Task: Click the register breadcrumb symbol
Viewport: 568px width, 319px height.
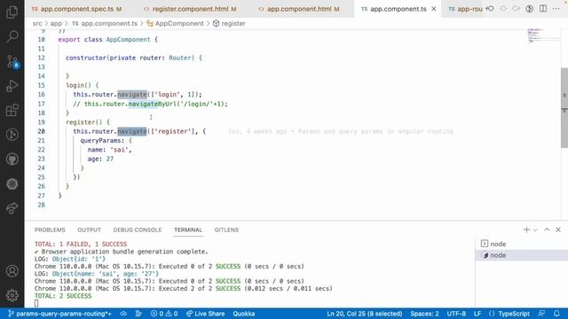Action: (x=229, y=24)
